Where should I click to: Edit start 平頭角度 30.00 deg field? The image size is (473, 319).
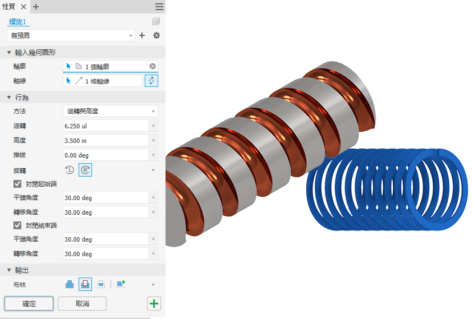(105, 198)
